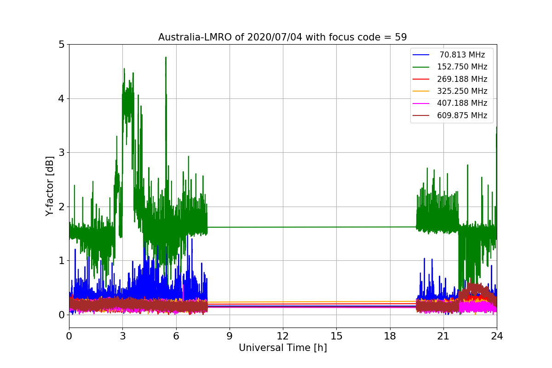Viewport: 552px width, 368px height.
Task: Click the red line swatch in legend
Action: pyautogui.click(x=422, y=79)
